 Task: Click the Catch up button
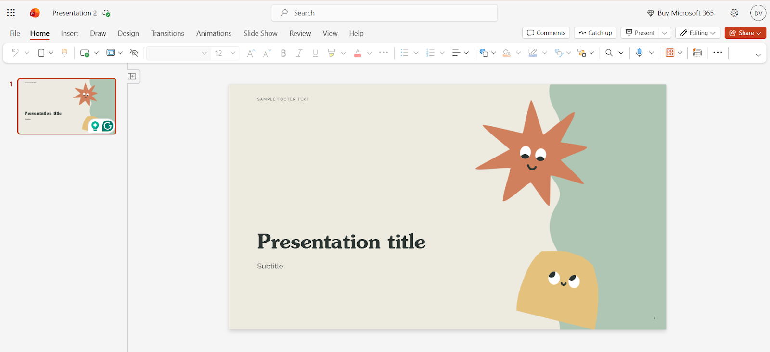coord(595,33)
